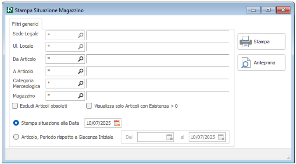This screenshot has width=296, height=164.
Task: Select Stampa situazione alla Data option
Action: pyautogui.click(x=16, y=123)
